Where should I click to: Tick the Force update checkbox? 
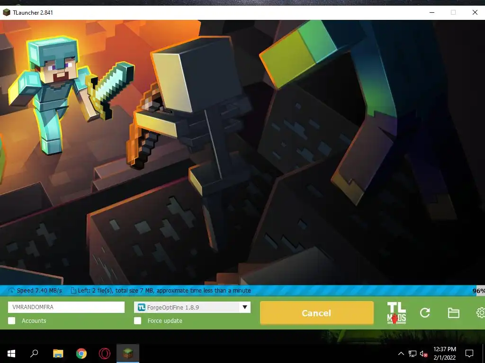[x=138, y=321]
